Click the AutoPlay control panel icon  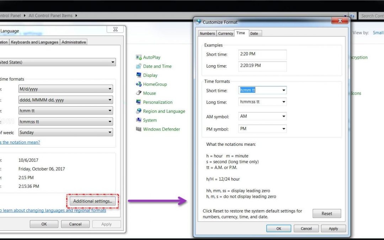coord(139,57)
